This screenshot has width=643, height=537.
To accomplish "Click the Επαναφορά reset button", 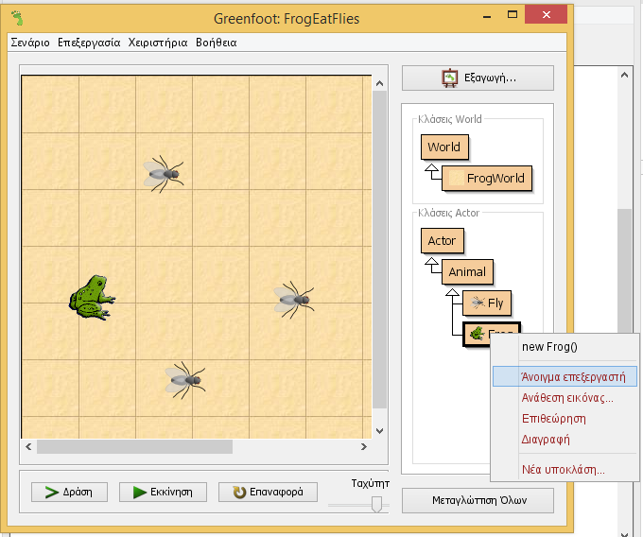I will [x=268, y=492].
